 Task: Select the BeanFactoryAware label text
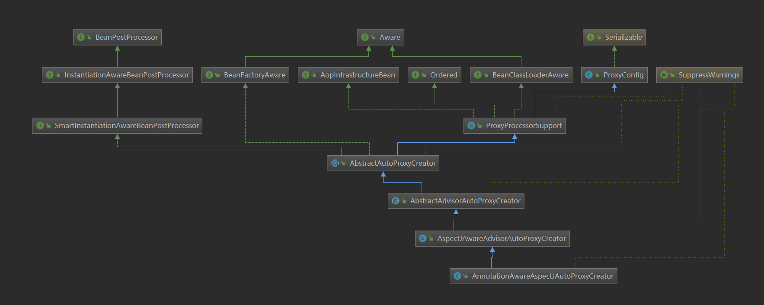pyautogui.click(x=255, y=75)
